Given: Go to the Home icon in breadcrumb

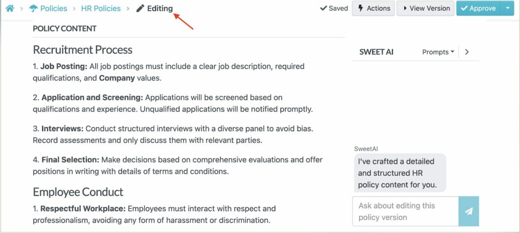Looking at the screenshot, I should click(x=10, y=9).
